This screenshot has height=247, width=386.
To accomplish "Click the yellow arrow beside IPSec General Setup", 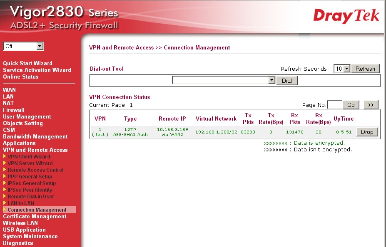I will coord(5,183).
